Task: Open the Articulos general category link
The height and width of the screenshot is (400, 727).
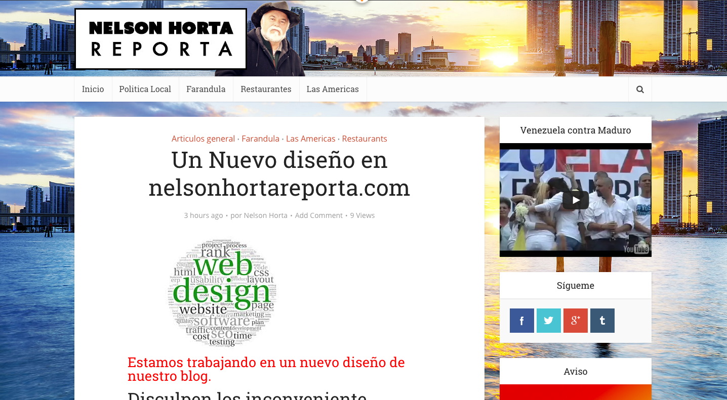Action: click(x=203, y=139)
